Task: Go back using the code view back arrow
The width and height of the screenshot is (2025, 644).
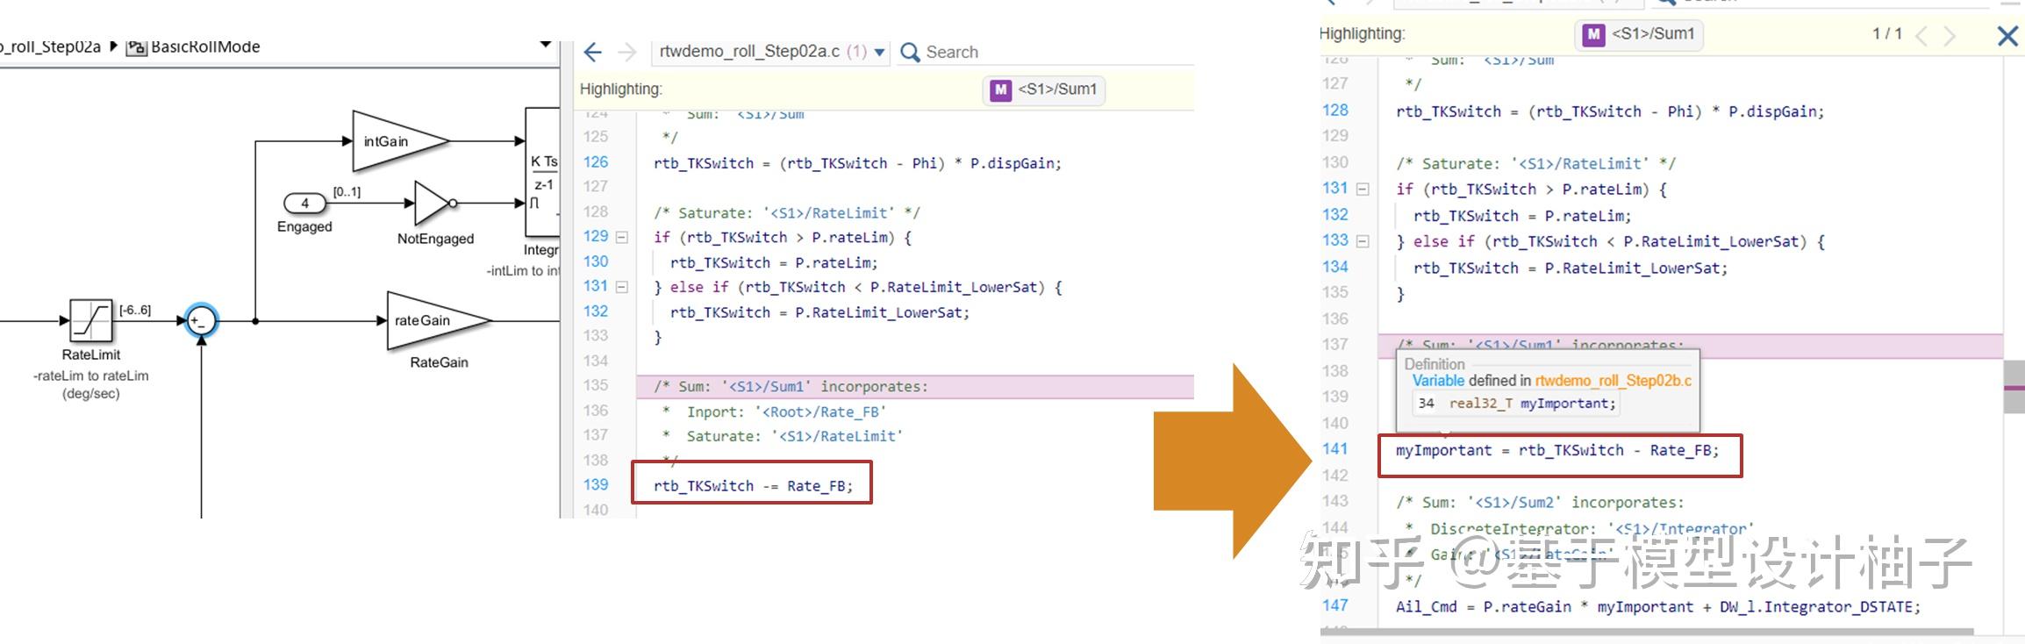Action: pos(592,53)
